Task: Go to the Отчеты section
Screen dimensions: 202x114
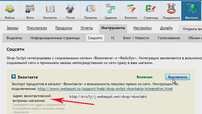Action: click(x=87, y=28)
